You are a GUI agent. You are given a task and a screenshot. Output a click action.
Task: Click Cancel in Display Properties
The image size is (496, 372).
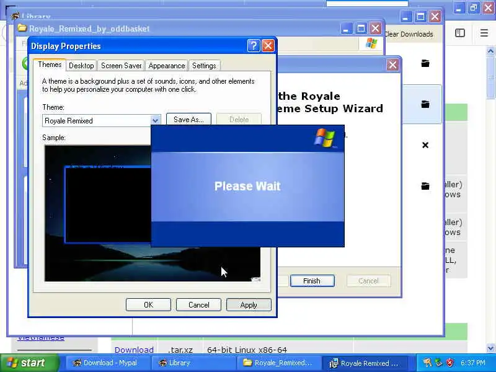[198, 304]
